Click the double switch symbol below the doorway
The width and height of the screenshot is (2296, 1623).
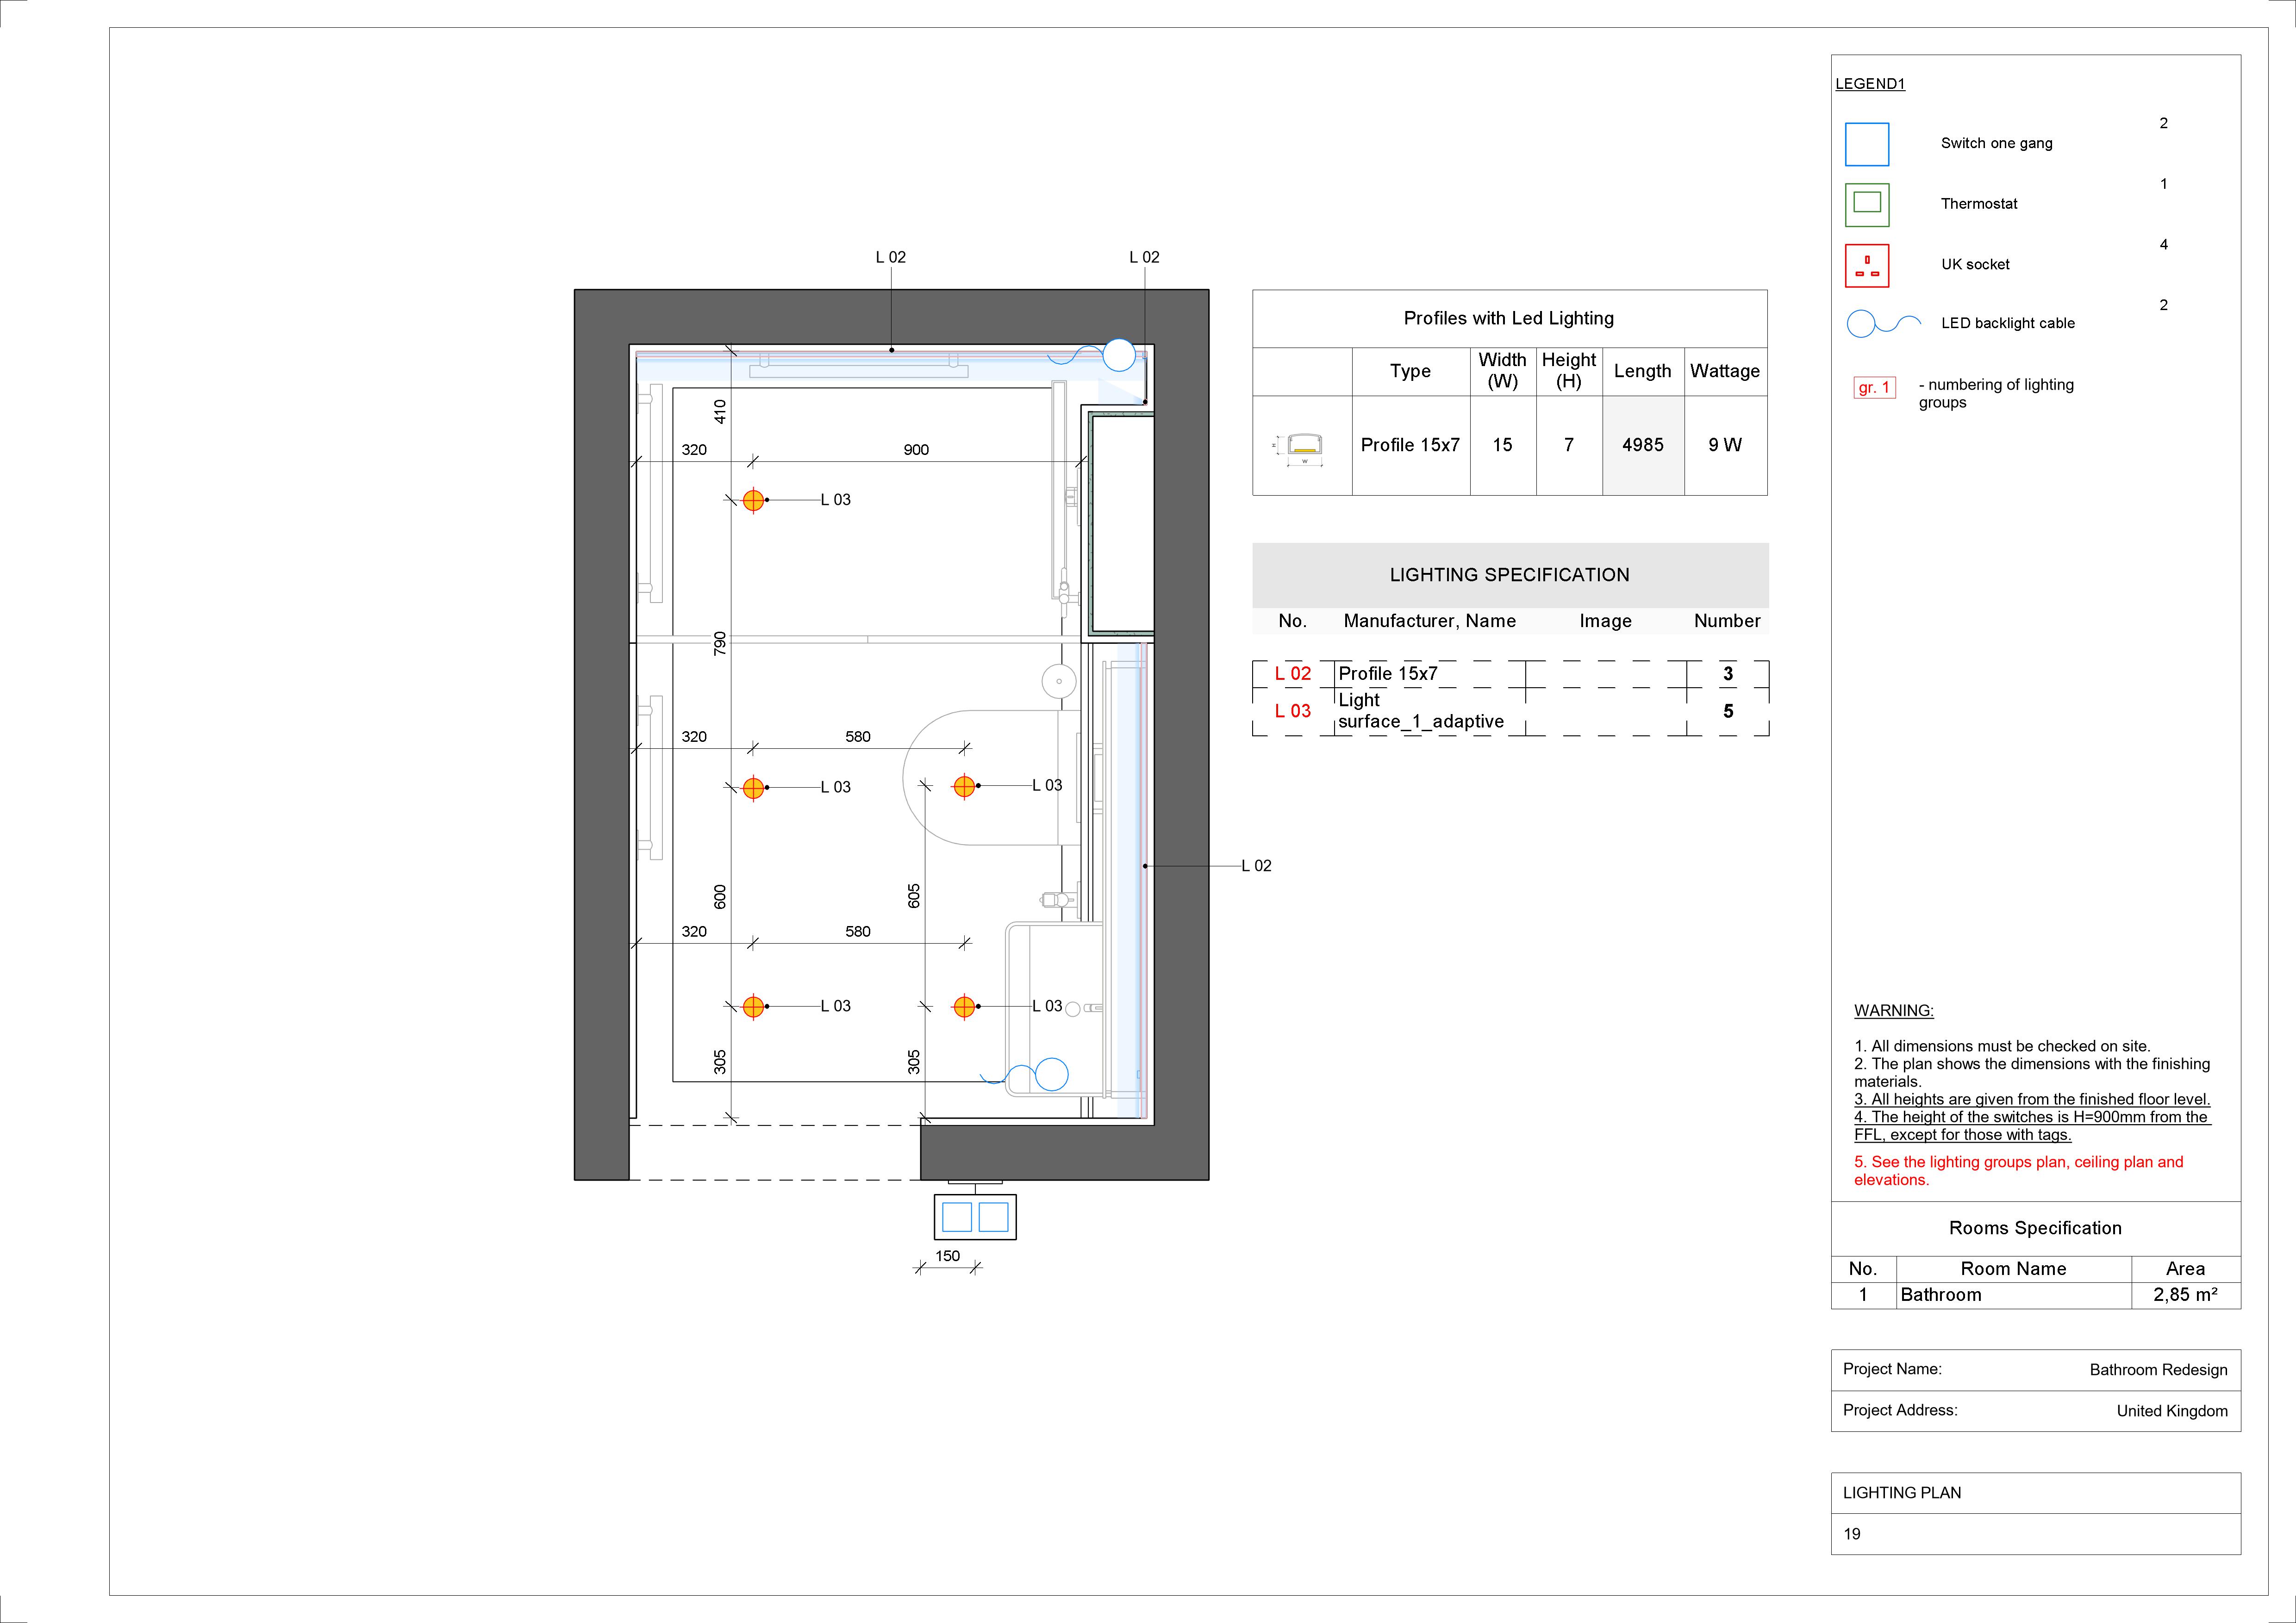975,1216
